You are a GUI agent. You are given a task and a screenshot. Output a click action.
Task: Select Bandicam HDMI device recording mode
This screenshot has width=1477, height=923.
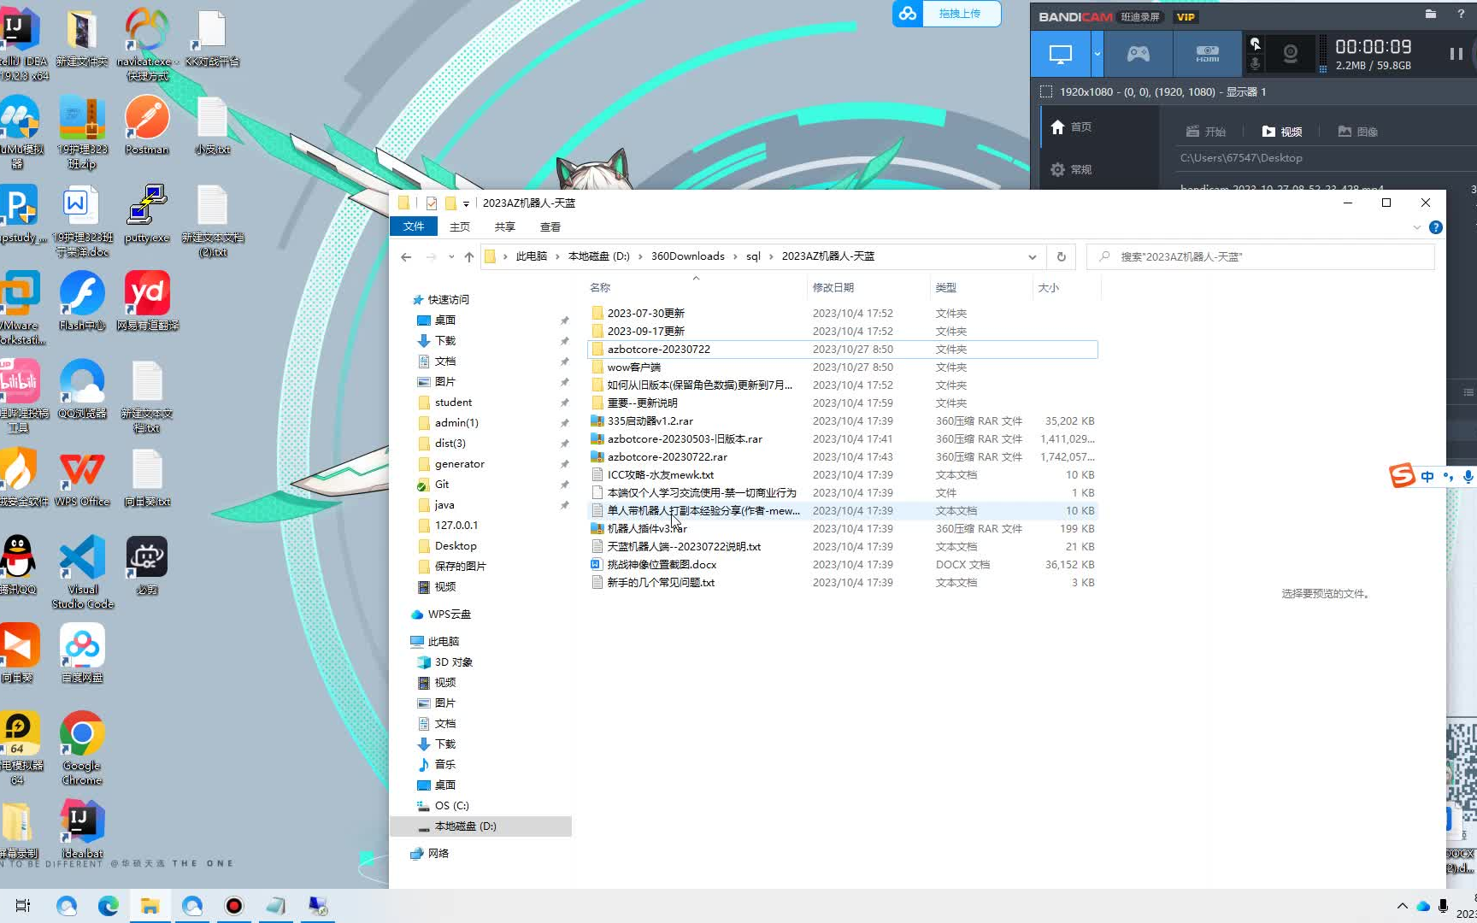[x=1207, y=55]
